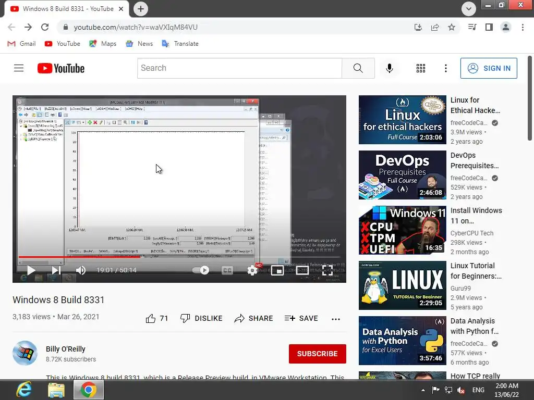Image resolution: width=534 pixels, height=400 pixels.
Task: Open more actions ellipsis under video
Action: (336, 319)
